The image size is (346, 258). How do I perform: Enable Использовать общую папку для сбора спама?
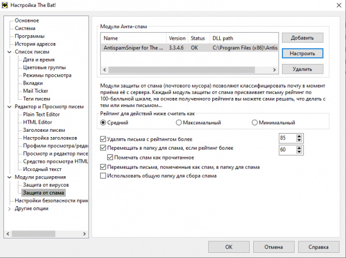[103, 176]
